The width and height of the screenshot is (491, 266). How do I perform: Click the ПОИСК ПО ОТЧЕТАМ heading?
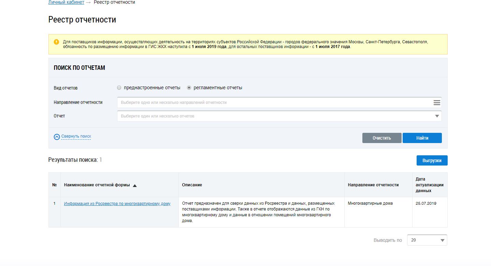[80, 68]
